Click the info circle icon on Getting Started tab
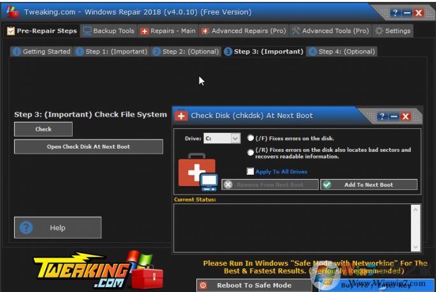Image resolution: width=436 pixels, height=292 pixels. (x=17, y=52)
